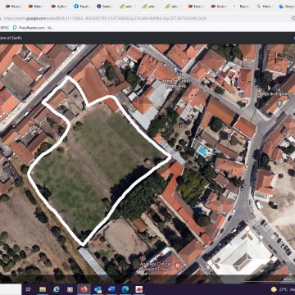Open Adobe Acrobat from the taskbar

click(139, 289)
